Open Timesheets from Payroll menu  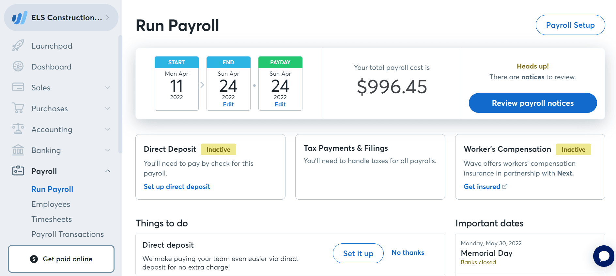[52, 219]
